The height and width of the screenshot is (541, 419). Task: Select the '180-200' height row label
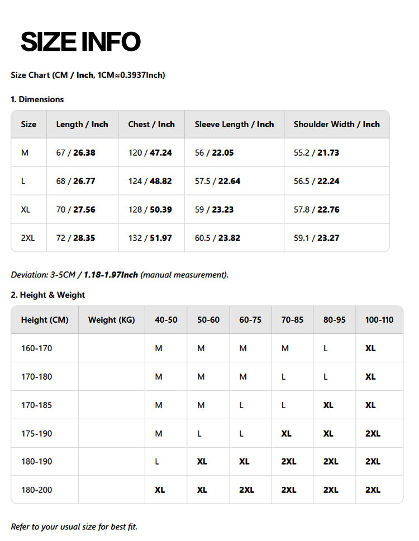36,490
